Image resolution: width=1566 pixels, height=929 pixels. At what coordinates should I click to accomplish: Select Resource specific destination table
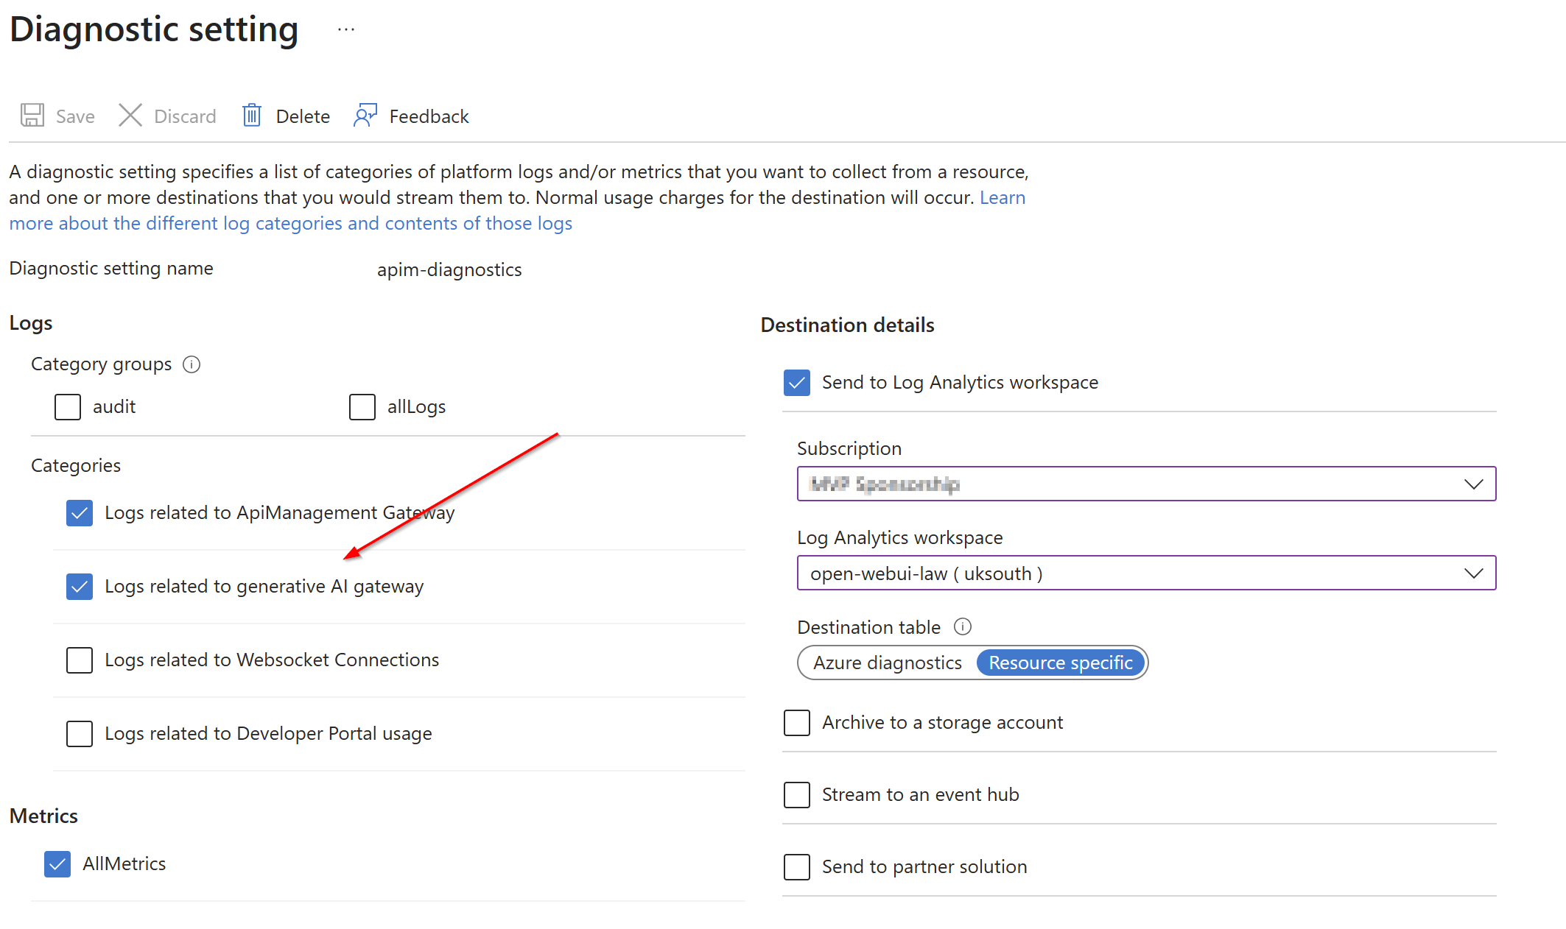pyautogui.click(x=1060, y=663)
